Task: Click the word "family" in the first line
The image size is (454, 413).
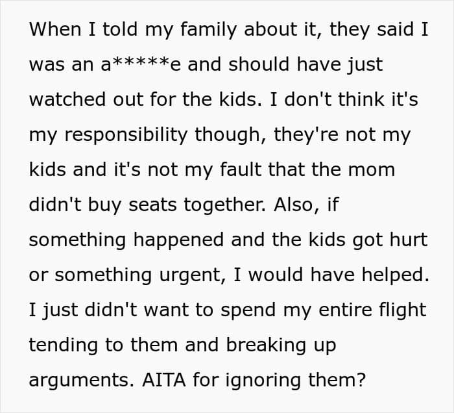Action: (208, 31)
